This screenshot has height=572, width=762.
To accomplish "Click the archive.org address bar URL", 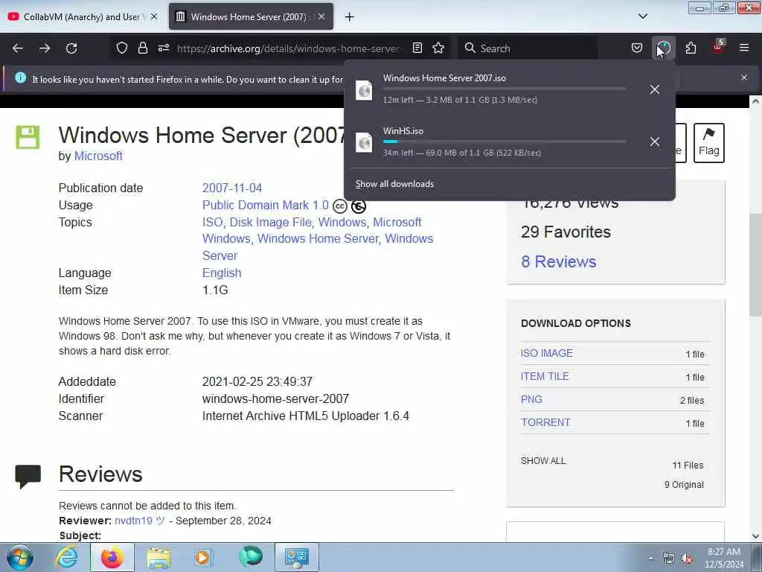I will click(x=288, y=48).
